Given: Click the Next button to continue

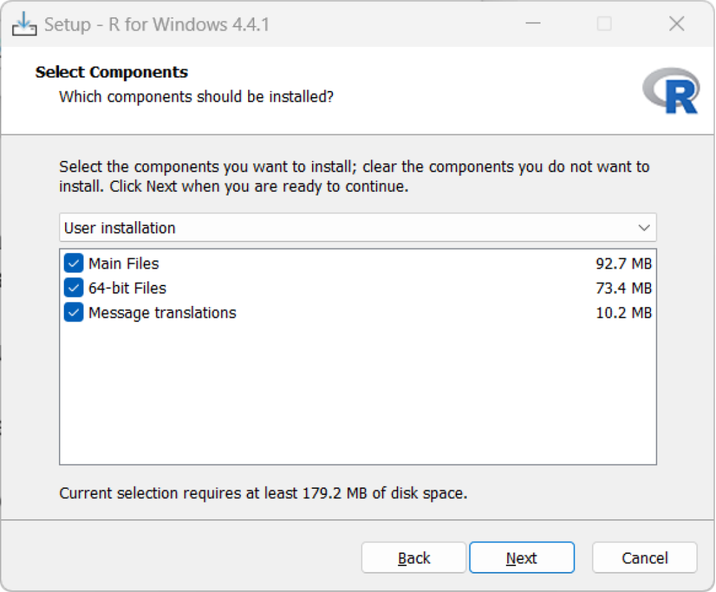Looking at the screenshot, I should (521, 557).
